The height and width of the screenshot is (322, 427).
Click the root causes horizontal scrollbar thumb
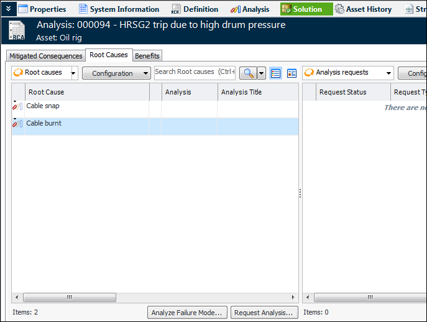70,297
